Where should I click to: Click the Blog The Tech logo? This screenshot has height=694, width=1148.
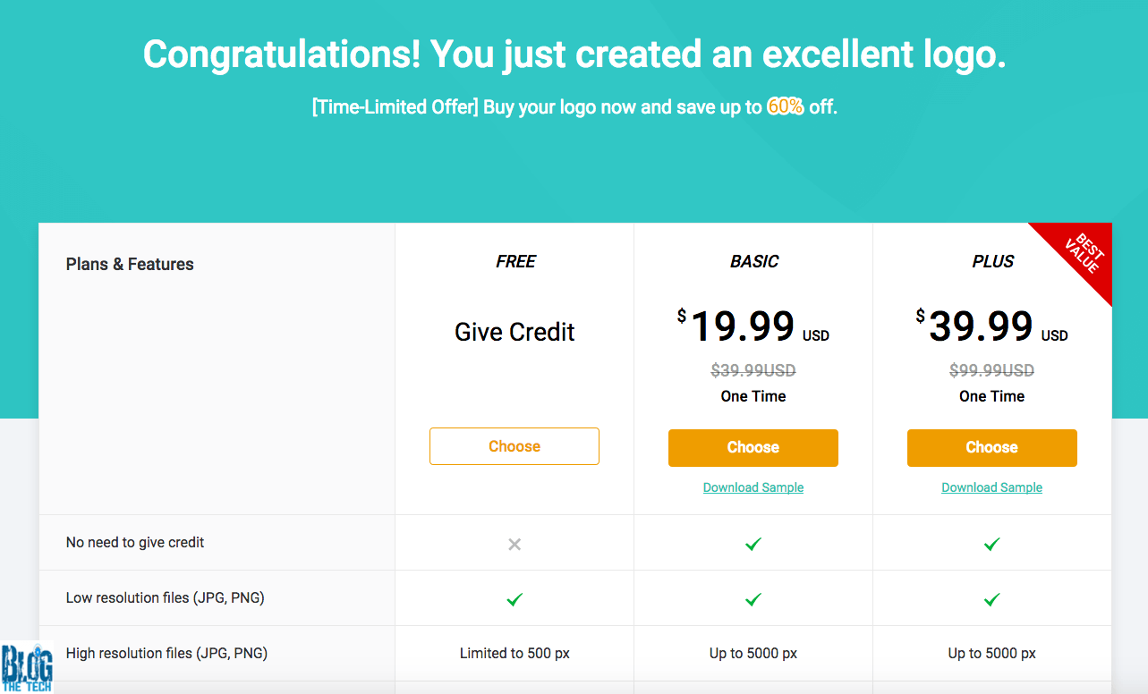coord(28,667)
